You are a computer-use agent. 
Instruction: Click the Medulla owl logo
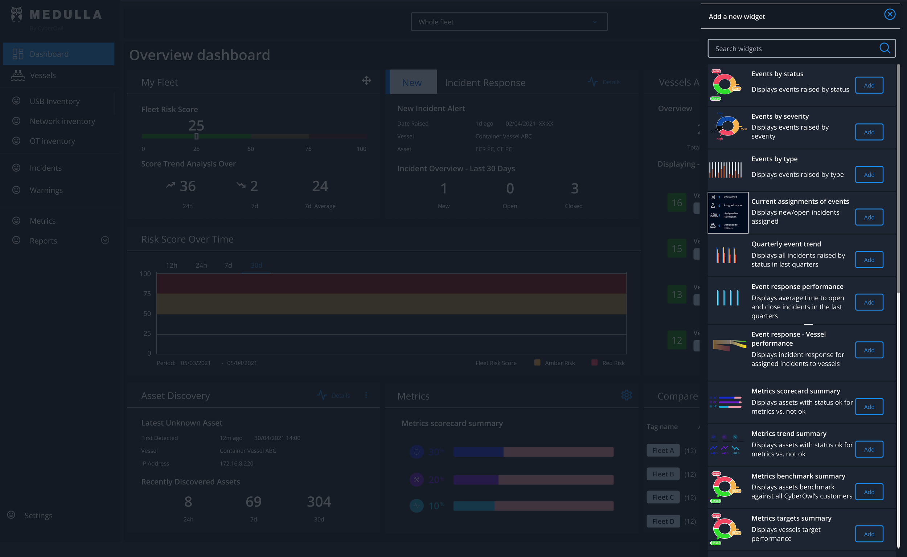coord(17,15)
